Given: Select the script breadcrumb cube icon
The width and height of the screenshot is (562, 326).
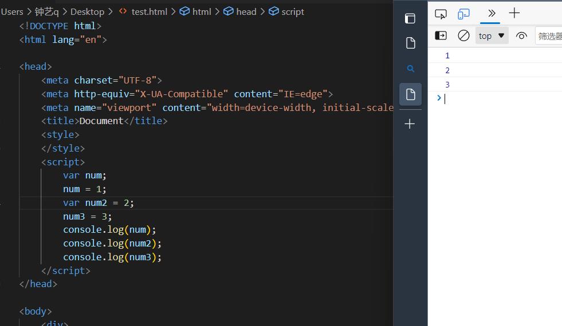Looking at the screenshot, I should pos(273,11).
